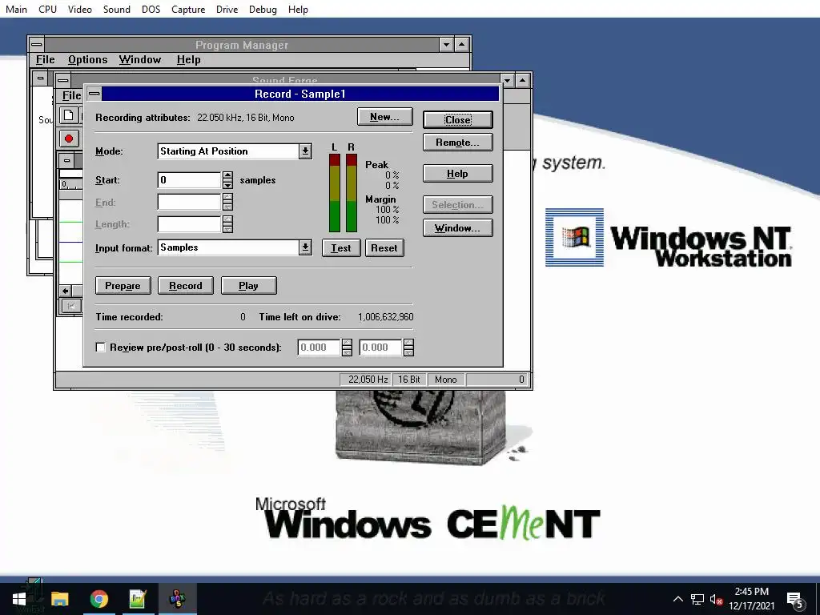Open the DOSBox Drive menu
820x615 pixels.
pos(227,10)
